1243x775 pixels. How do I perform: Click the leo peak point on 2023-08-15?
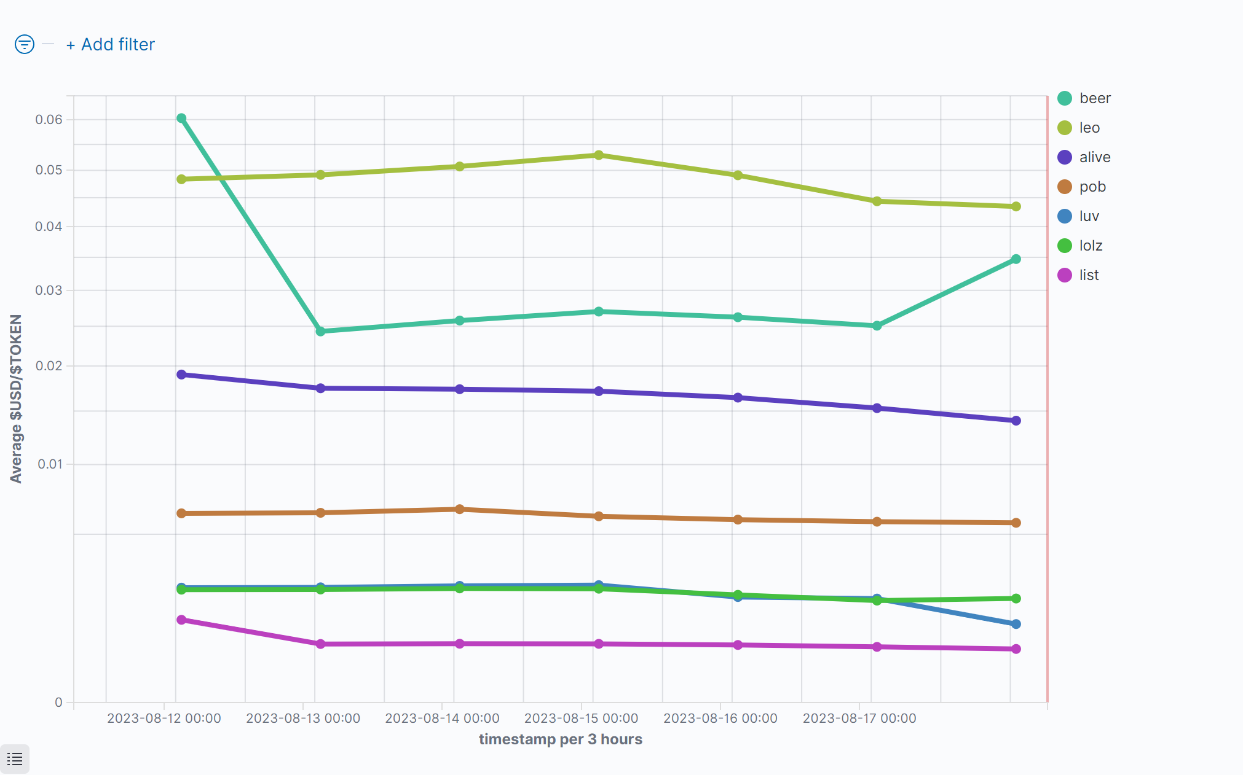[599, 155]
